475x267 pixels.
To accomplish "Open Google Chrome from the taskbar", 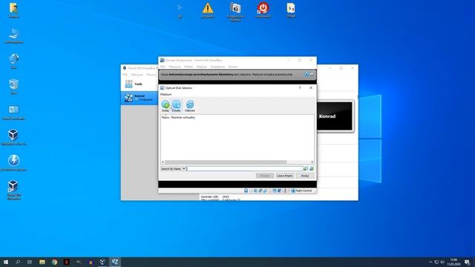I will tap(54, 262).
